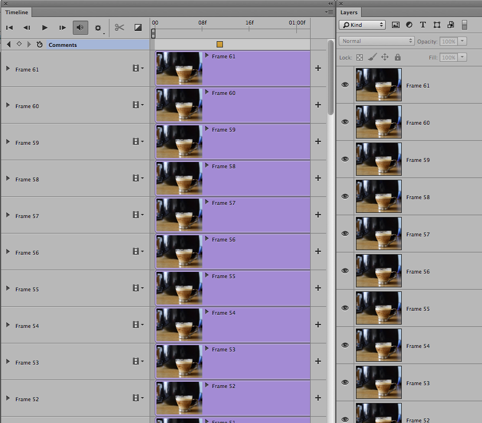Click the yellow comment marker in timeline
The width and height of the screenshot is (482, 423).
tap(220, 44)
